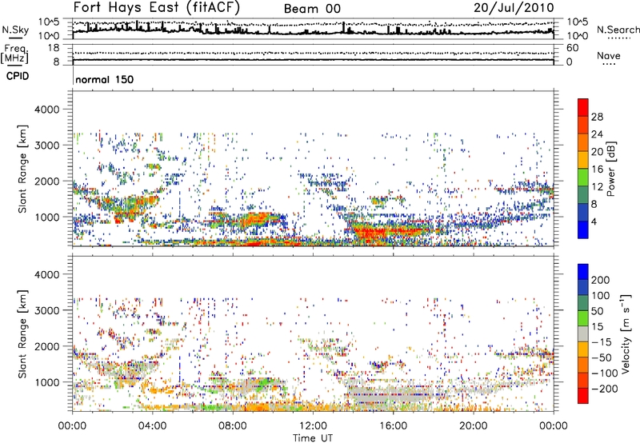640x443 pixels.
Task: Click the "-100" label on Velocity colorbar
Action: tap(604, 373)
